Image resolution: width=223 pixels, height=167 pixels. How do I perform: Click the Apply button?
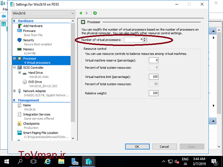pyautogui.click(x=192, y=147)
